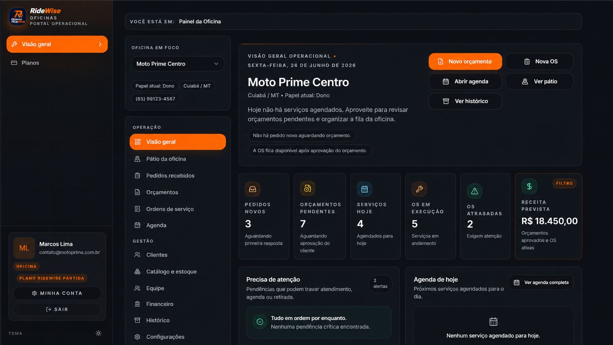613x345 pixels.
Task: Click the Nova OS button
Action: coord(539,62)
